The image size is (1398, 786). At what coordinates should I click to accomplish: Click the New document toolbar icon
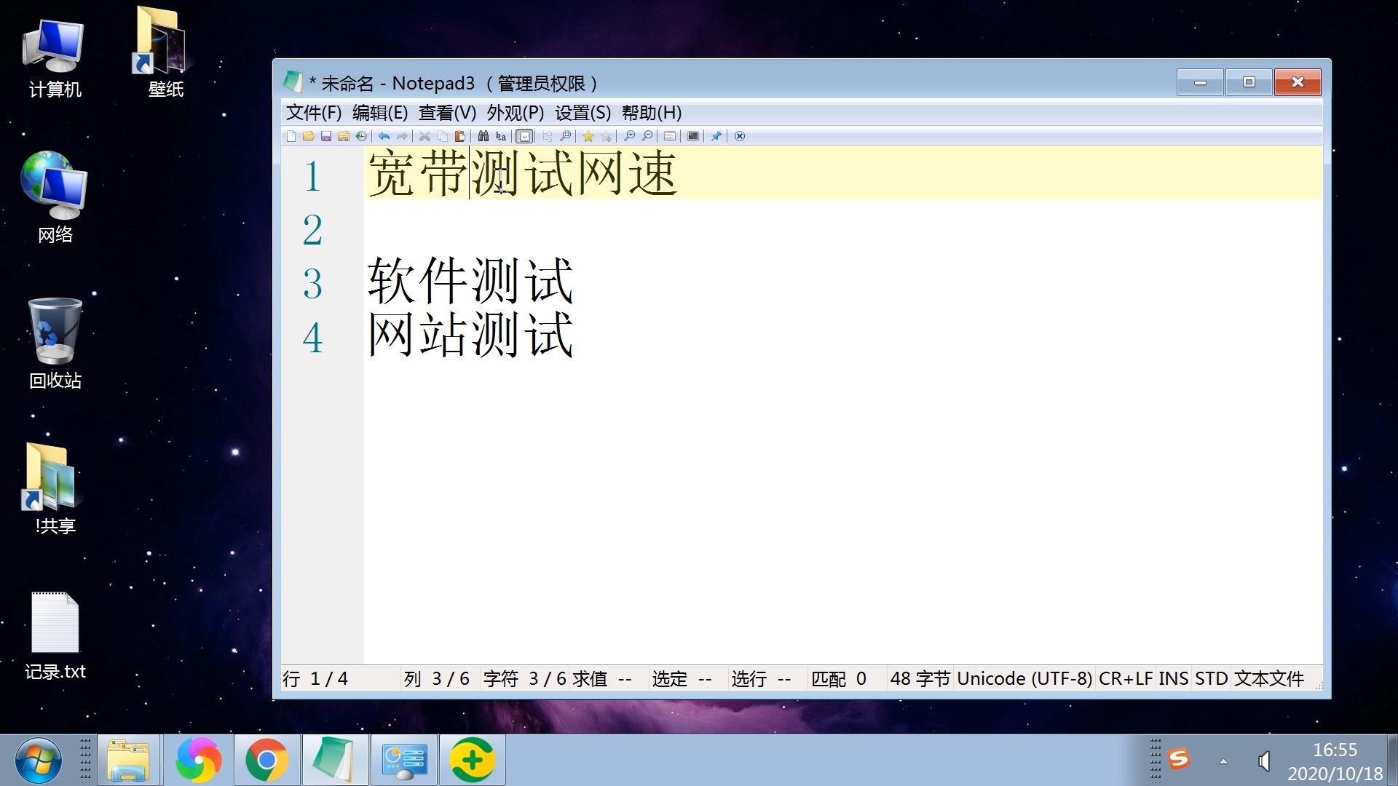(x=291, y=136)
